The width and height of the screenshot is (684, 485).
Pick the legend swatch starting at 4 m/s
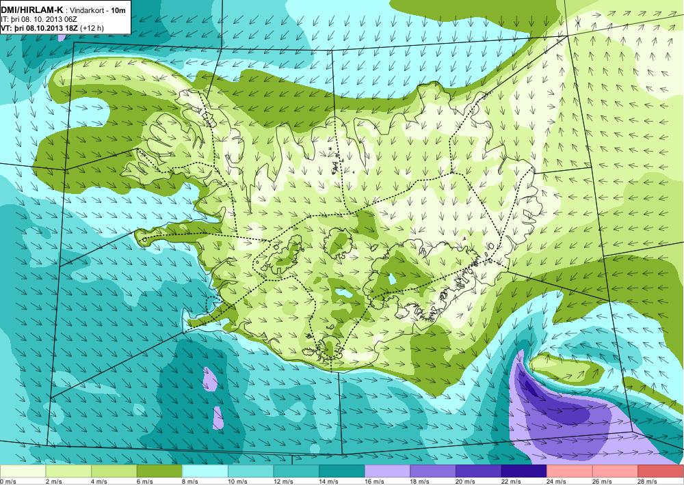(x=114, y=471)
